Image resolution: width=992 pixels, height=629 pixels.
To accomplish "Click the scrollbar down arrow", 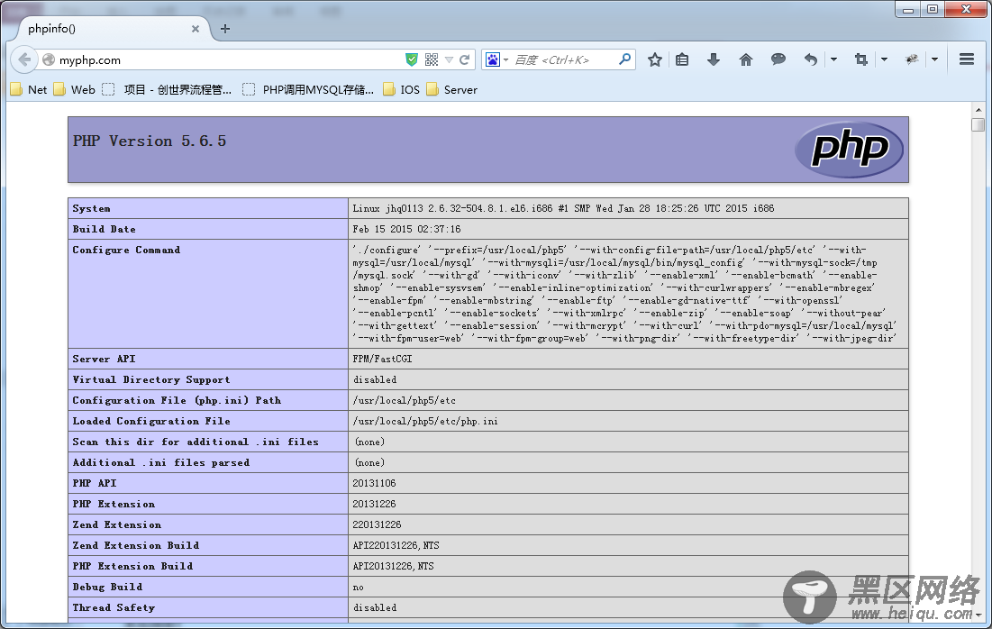I will click(x=978, y=615).
